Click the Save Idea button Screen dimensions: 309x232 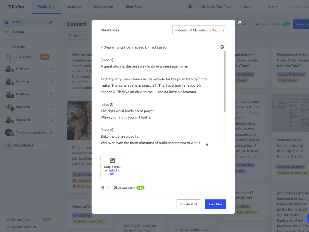[215, 204]
